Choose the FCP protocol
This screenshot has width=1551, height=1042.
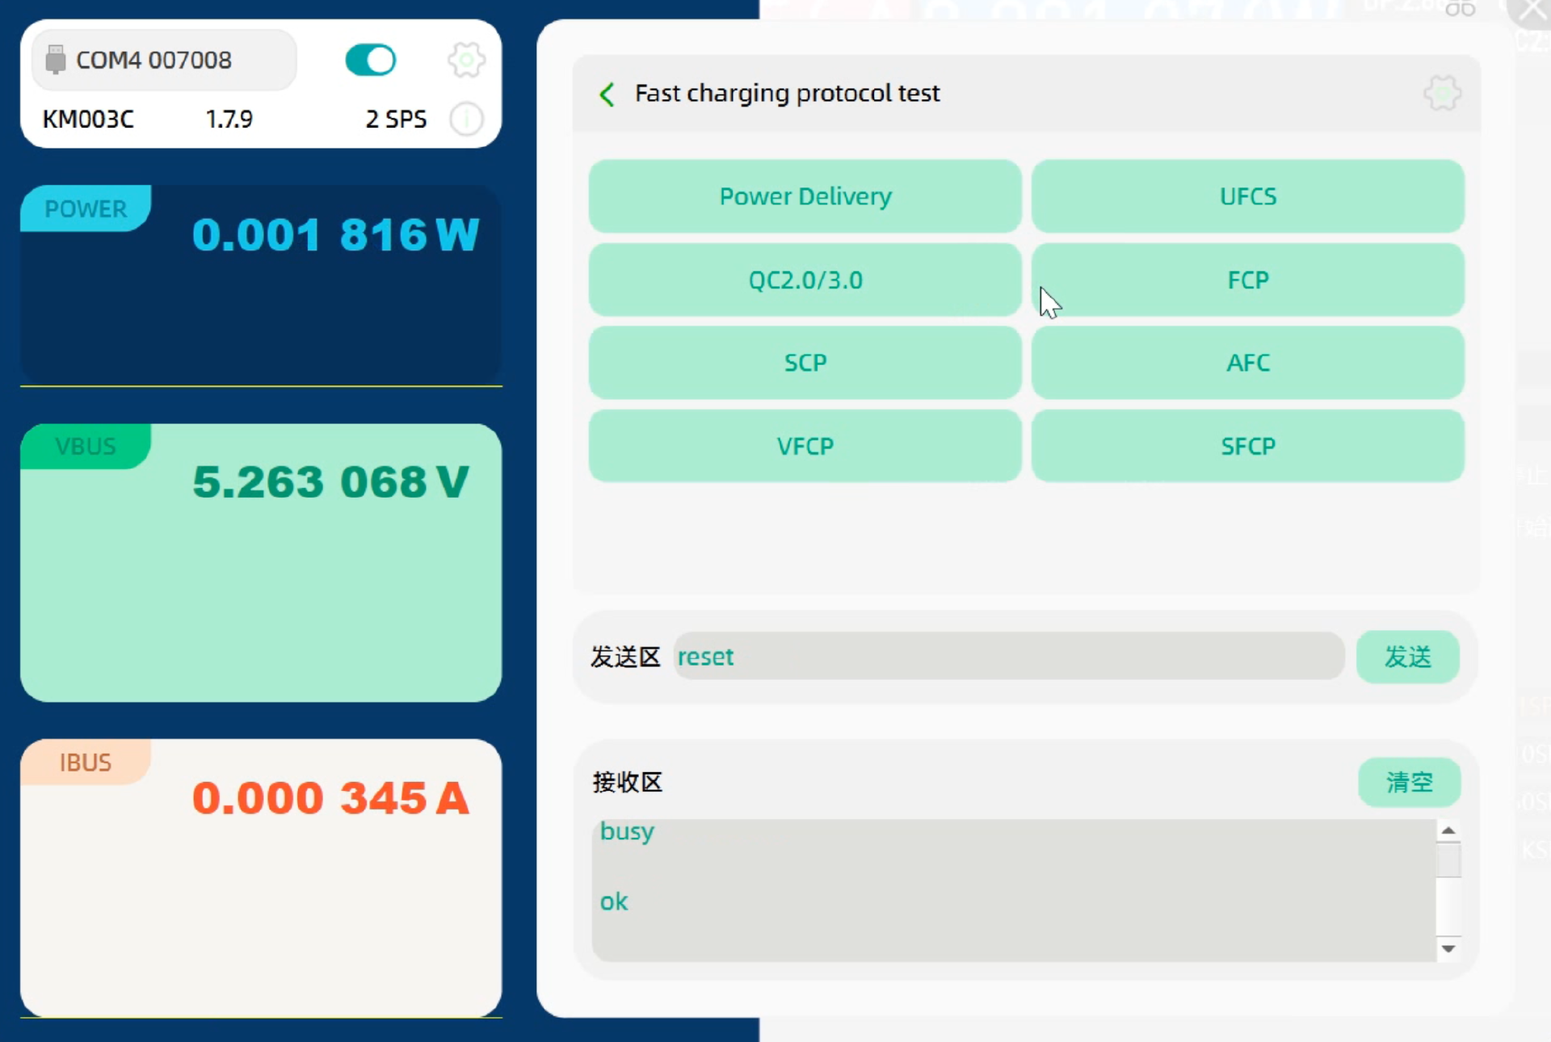click(x=1247, y=279)
